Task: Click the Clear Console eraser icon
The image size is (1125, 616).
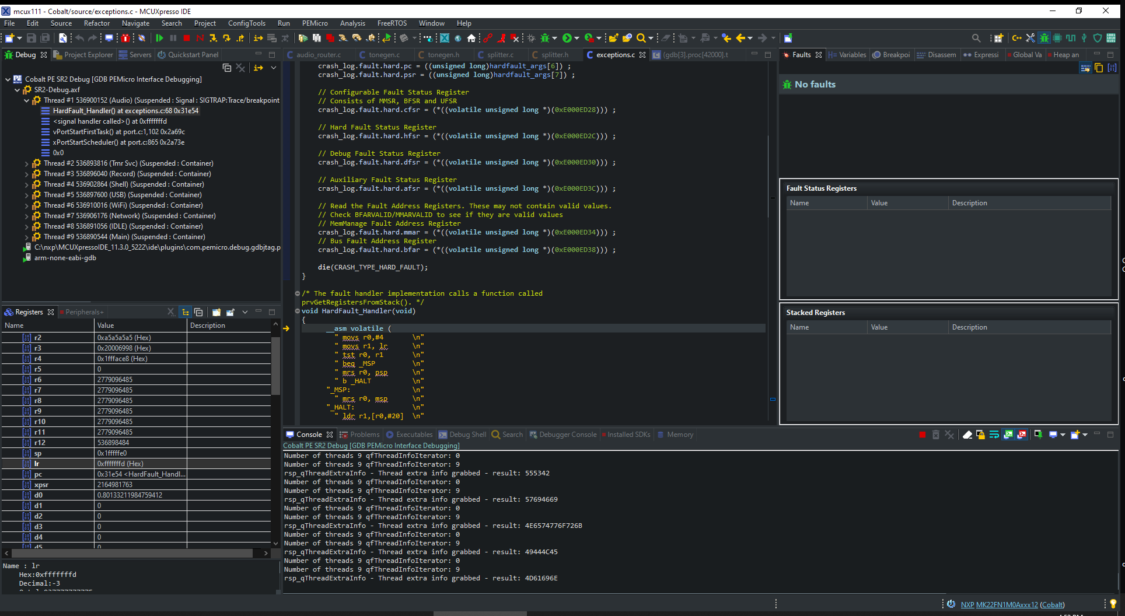Action: (967, 435)
